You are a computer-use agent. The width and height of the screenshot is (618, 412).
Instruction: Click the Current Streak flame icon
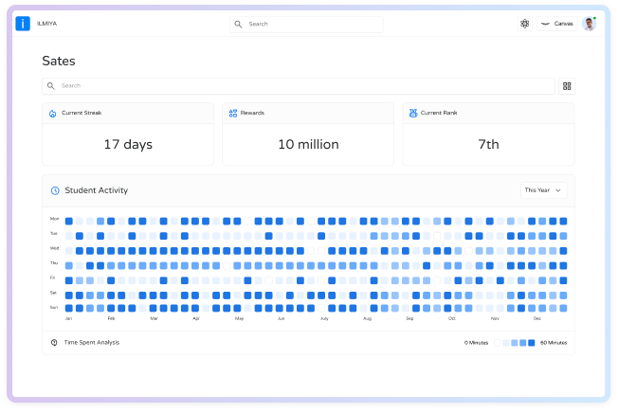(x=52, y=114)
